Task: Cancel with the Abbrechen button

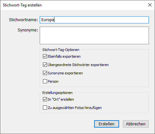Action: point(136,124)
